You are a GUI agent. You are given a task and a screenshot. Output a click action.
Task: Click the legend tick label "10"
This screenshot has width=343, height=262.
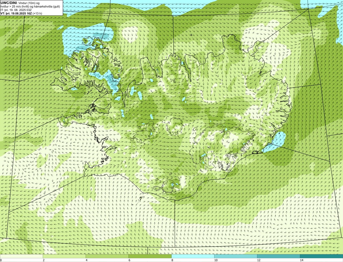tap(216, 260)
